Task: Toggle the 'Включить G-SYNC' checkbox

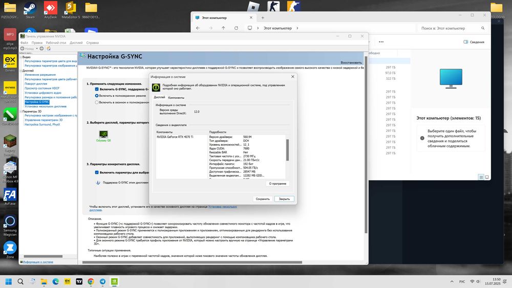Action: (97, 89)
